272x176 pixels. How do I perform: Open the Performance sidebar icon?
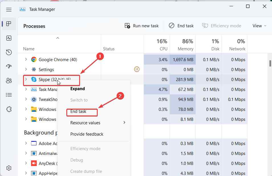point(9,38)
